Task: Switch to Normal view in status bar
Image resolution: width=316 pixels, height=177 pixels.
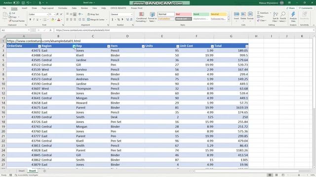Action: pos(270,175)
